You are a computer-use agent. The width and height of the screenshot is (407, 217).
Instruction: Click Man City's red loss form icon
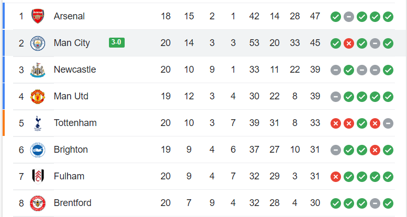point(349,43)
